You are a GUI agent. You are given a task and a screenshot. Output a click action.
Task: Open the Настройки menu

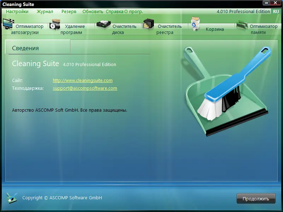tap(17, 12)
